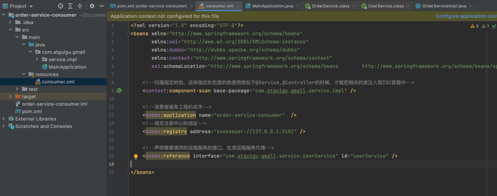Expand the target folder

10,96
